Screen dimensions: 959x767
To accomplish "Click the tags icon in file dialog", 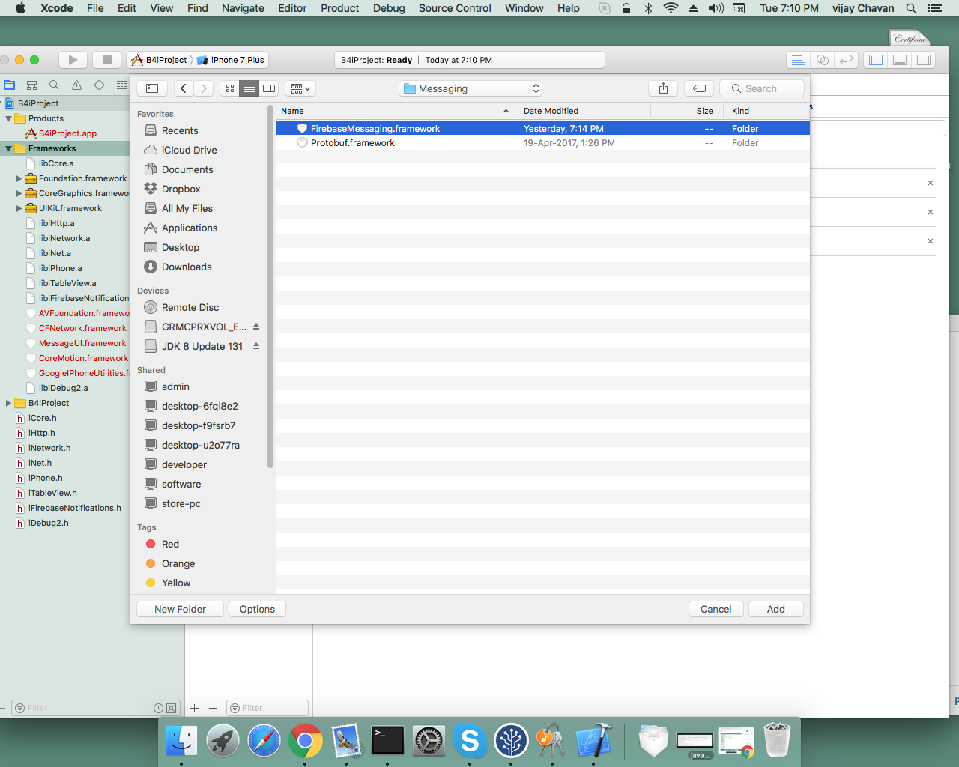I will (x=699, y=88).
